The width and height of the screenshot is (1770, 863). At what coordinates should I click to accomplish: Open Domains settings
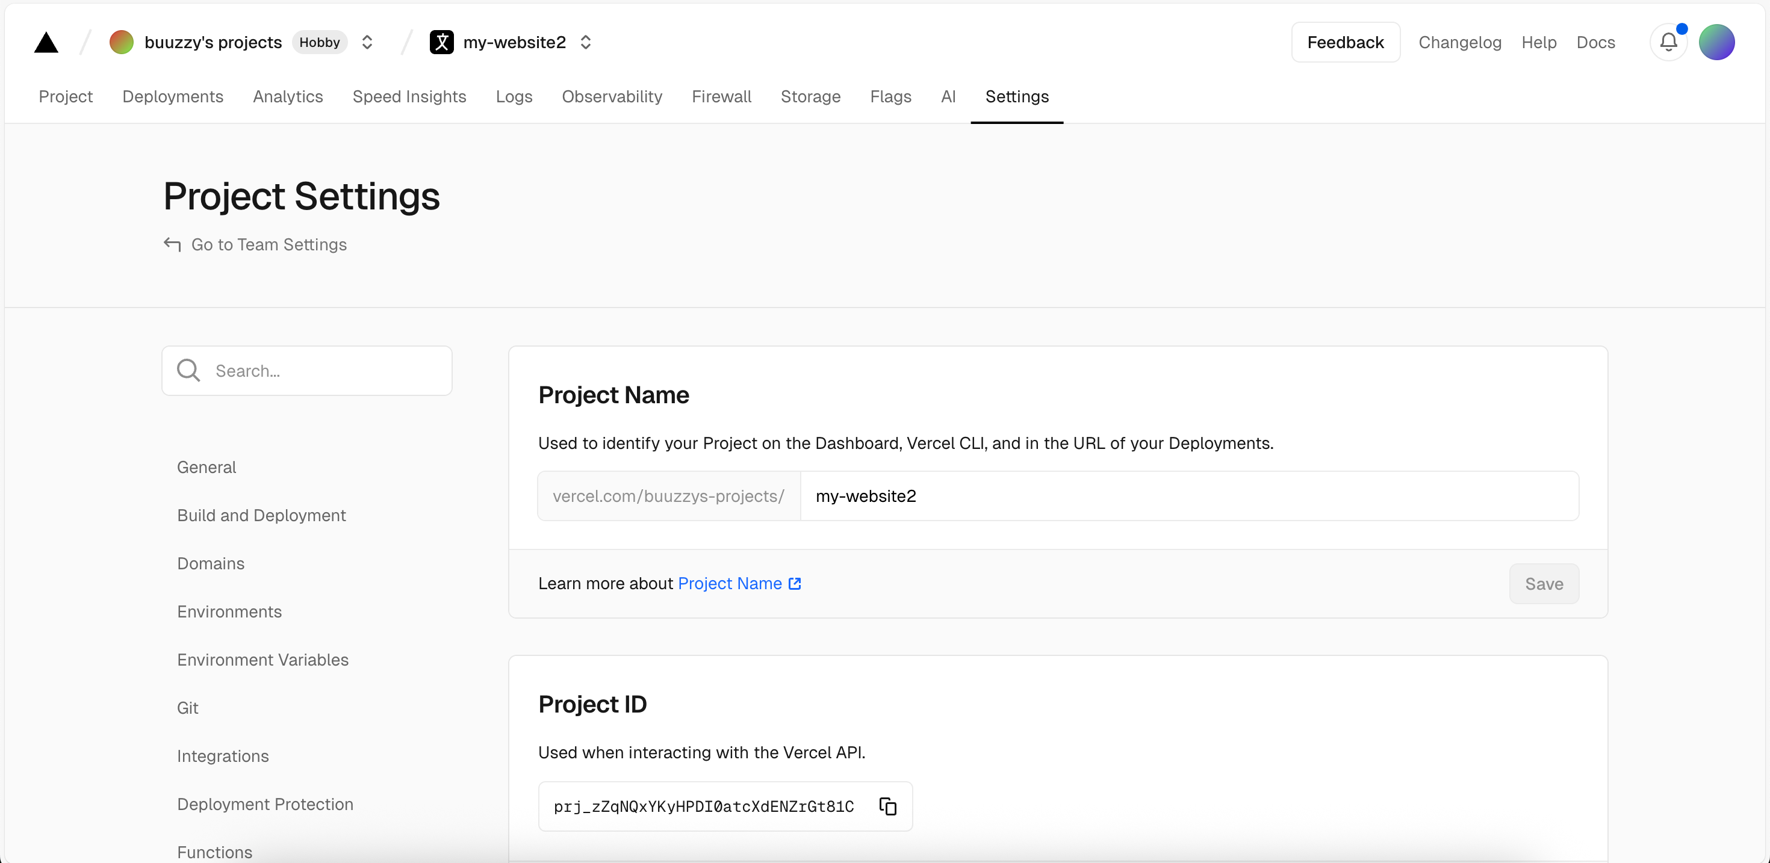click(210, 563)
